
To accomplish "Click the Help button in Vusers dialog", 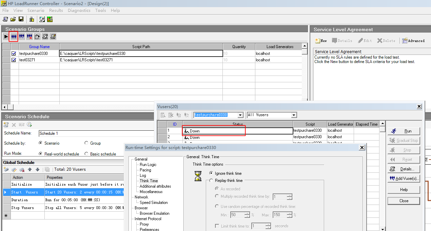I will click(x=404, y=190).
